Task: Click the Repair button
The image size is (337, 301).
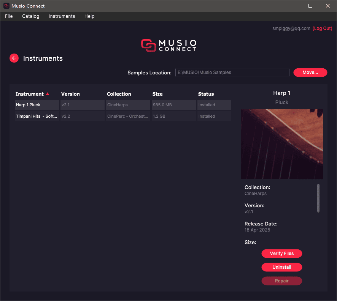Action: 282,281
